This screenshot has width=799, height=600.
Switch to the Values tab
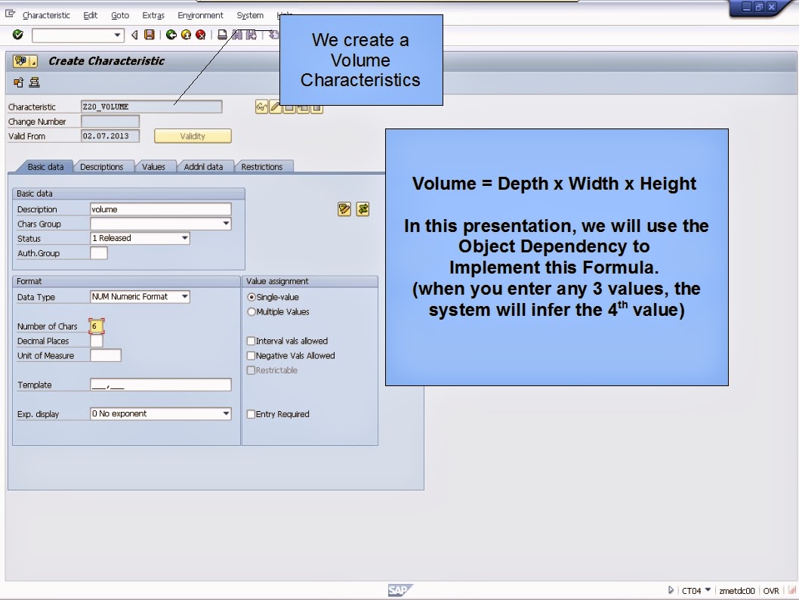click(x=153, y=167)
